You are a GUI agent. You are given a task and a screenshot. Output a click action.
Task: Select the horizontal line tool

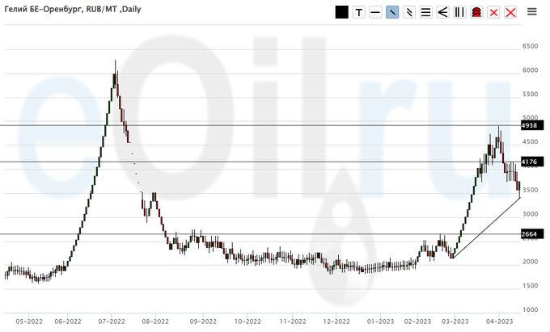pos(375,12)
